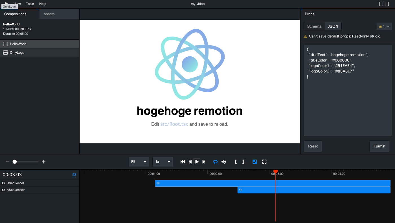The image size is (395, 223).
Task: Click the Reset props button
Action: (x=313, y=146)
